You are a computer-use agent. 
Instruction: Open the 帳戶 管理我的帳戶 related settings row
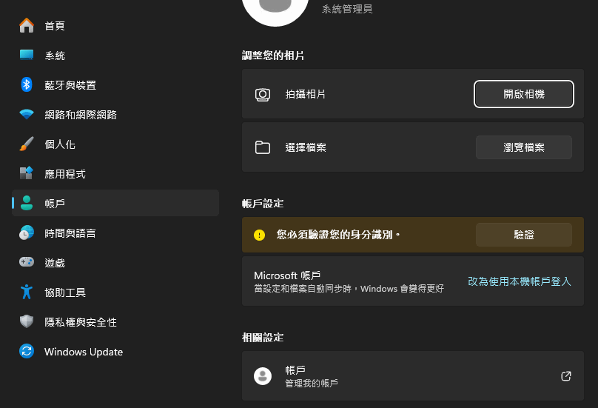[x=413, y=376]
